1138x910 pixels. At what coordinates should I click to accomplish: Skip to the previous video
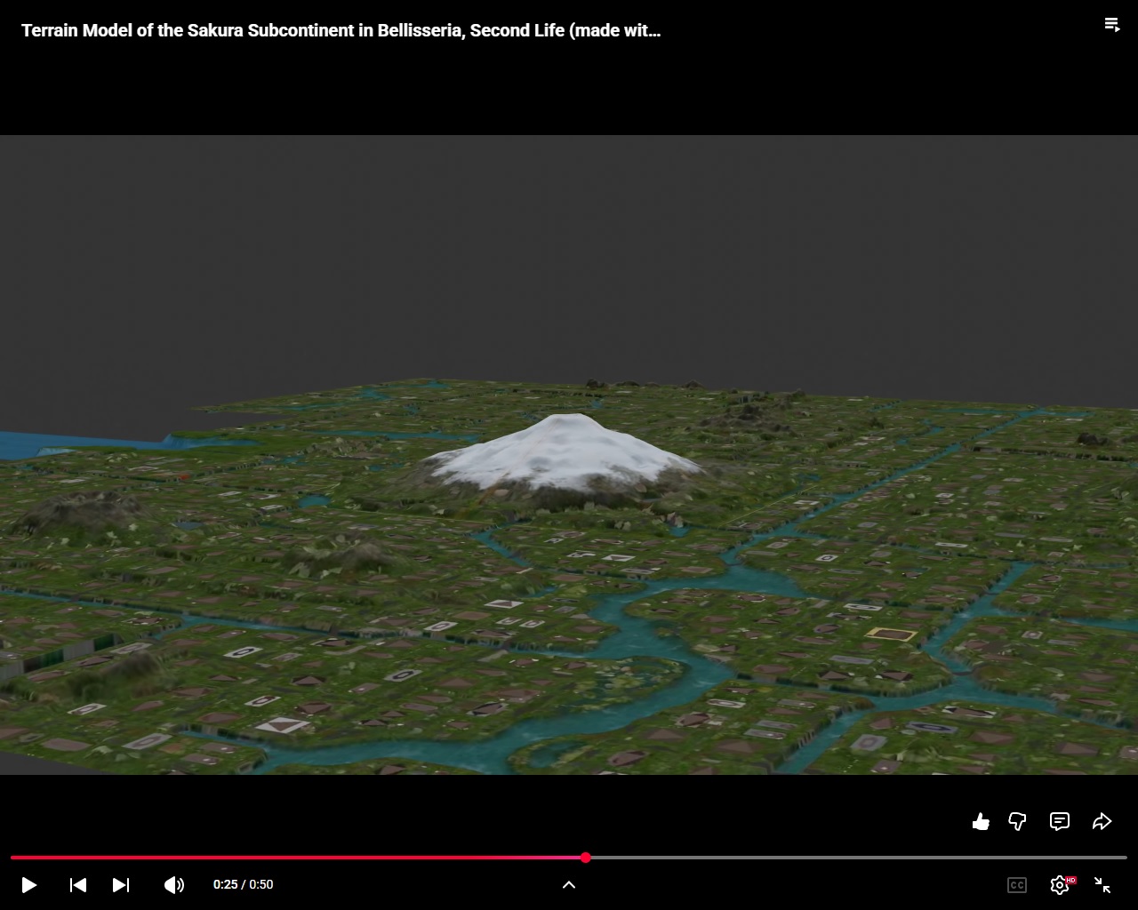[x=78, y=885]
